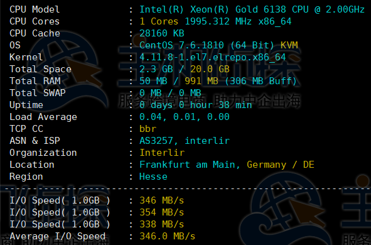Viewport: 371px width, 245px height.
Task: Select the 28160 KB cache value
Action: (162, 33)
